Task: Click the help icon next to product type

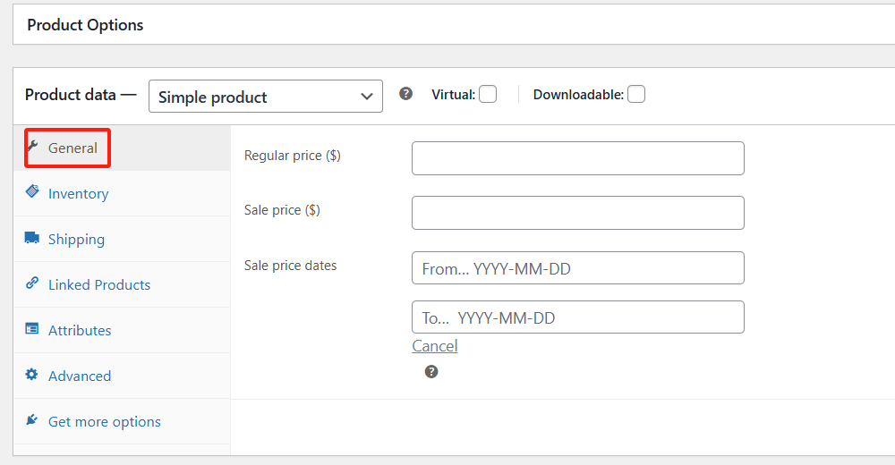Action: coord(405,94)
